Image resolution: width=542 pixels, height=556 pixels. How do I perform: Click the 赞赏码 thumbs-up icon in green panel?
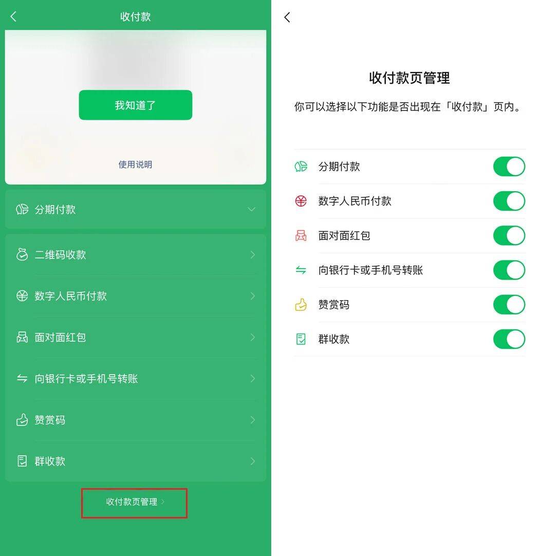(x=22, y=419)
